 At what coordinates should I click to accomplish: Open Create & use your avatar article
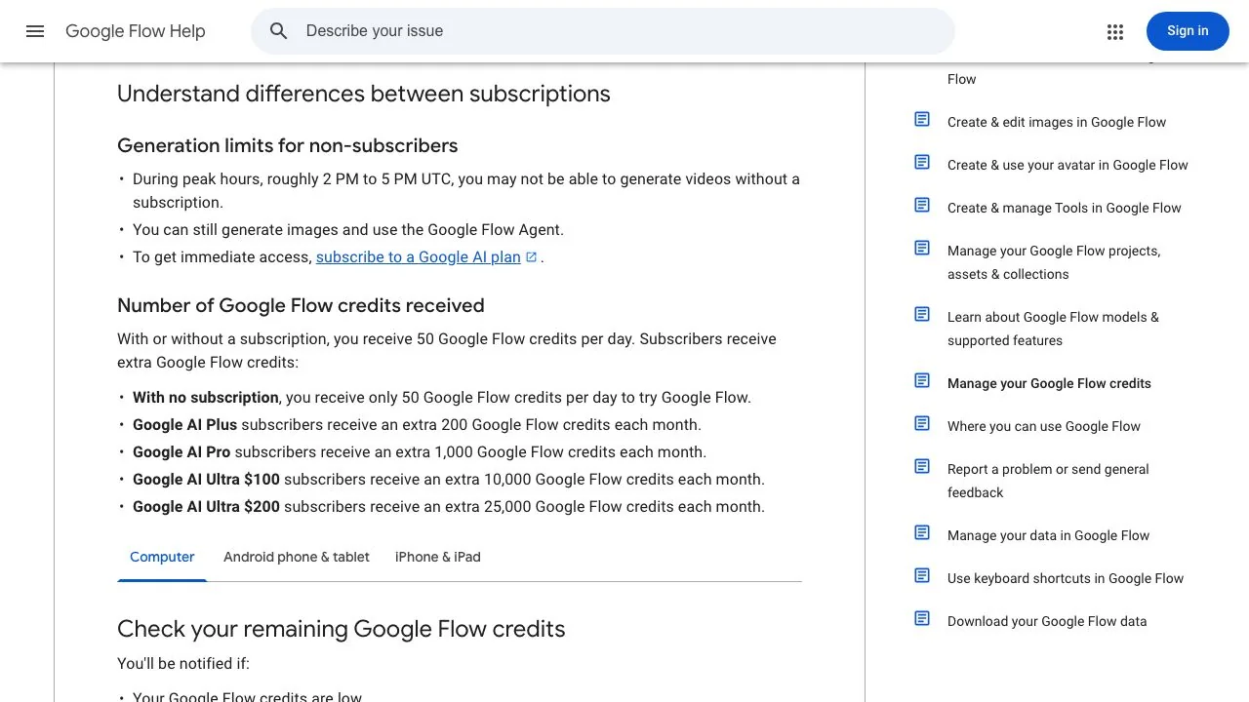[1068, 165]
